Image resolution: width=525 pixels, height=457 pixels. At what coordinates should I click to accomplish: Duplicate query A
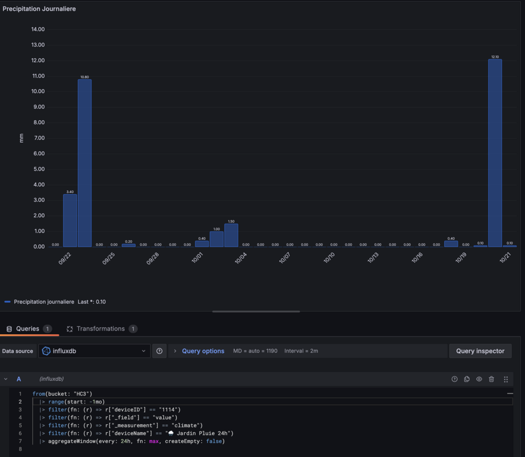coord(467,379)
